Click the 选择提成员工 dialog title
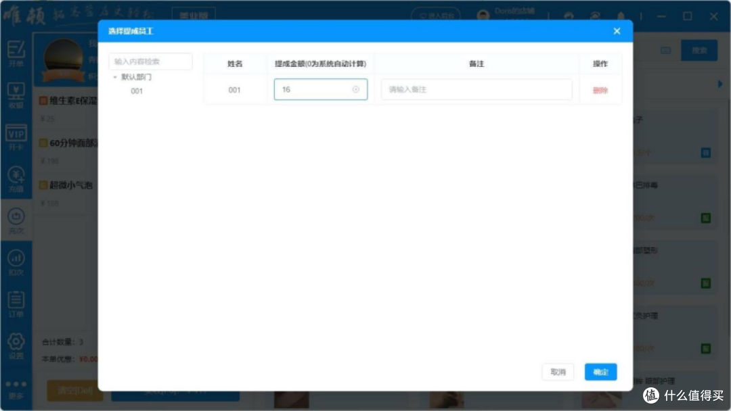 [x=131, y=31]
